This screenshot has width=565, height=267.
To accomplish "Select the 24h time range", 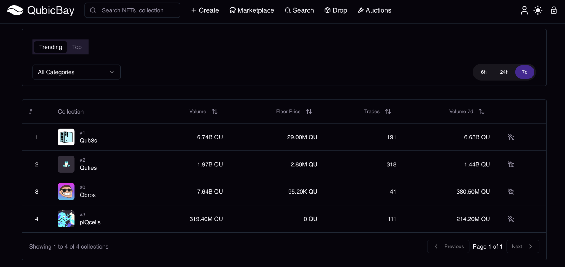I will coord(504,72).
